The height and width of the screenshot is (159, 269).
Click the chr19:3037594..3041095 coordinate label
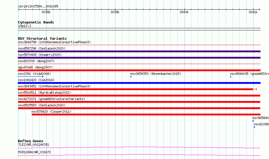click(38, 6)
